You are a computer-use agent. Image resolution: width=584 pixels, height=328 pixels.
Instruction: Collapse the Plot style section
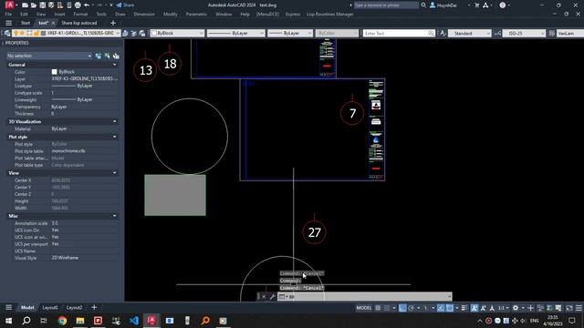(114, 137)
